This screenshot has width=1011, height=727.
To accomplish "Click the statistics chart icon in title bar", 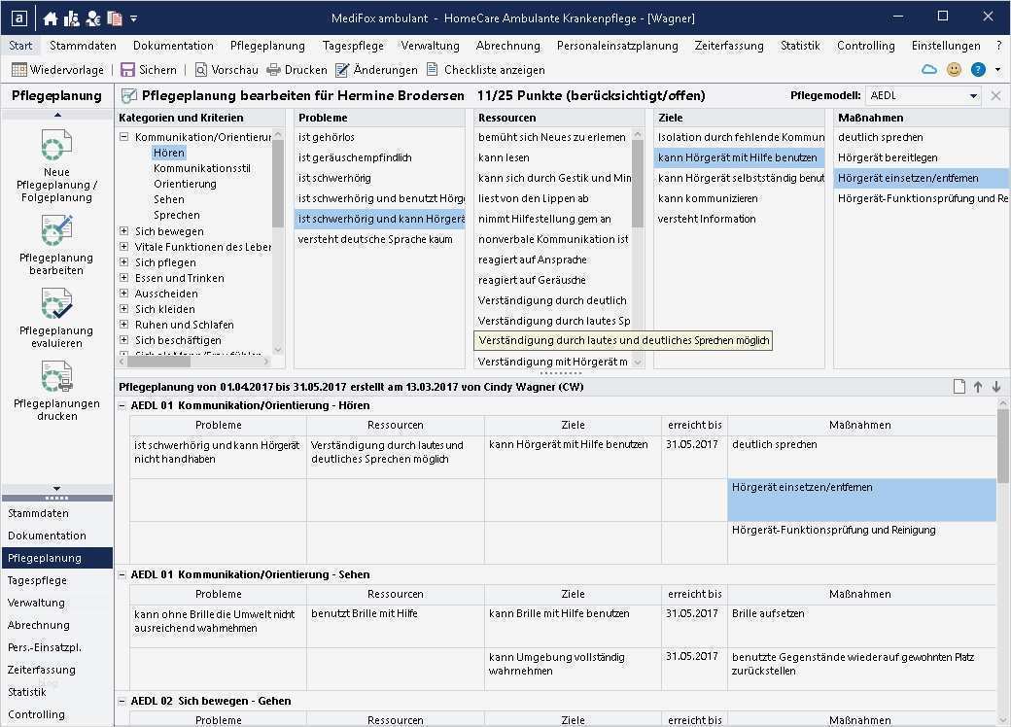I will 72,18.
